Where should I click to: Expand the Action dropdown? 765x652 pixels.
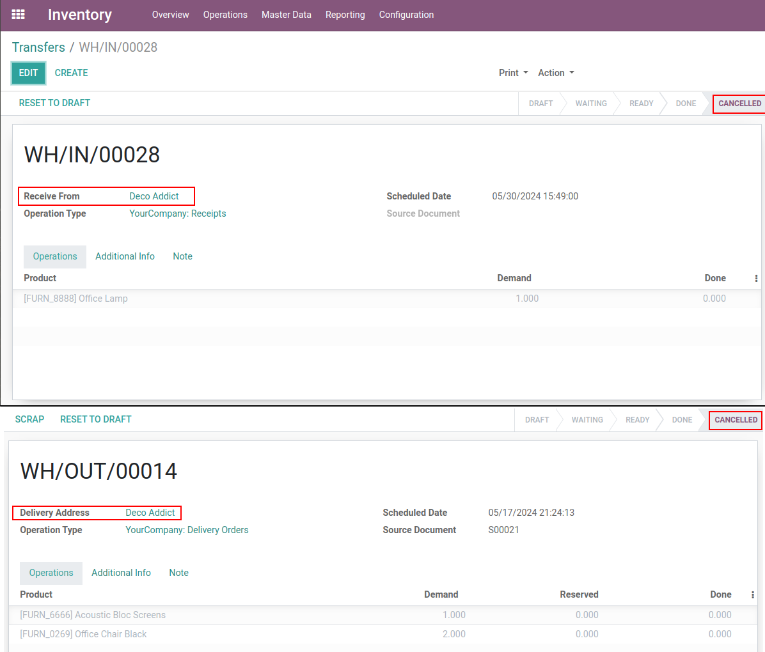pyautogui.click(x=555, y=73)
